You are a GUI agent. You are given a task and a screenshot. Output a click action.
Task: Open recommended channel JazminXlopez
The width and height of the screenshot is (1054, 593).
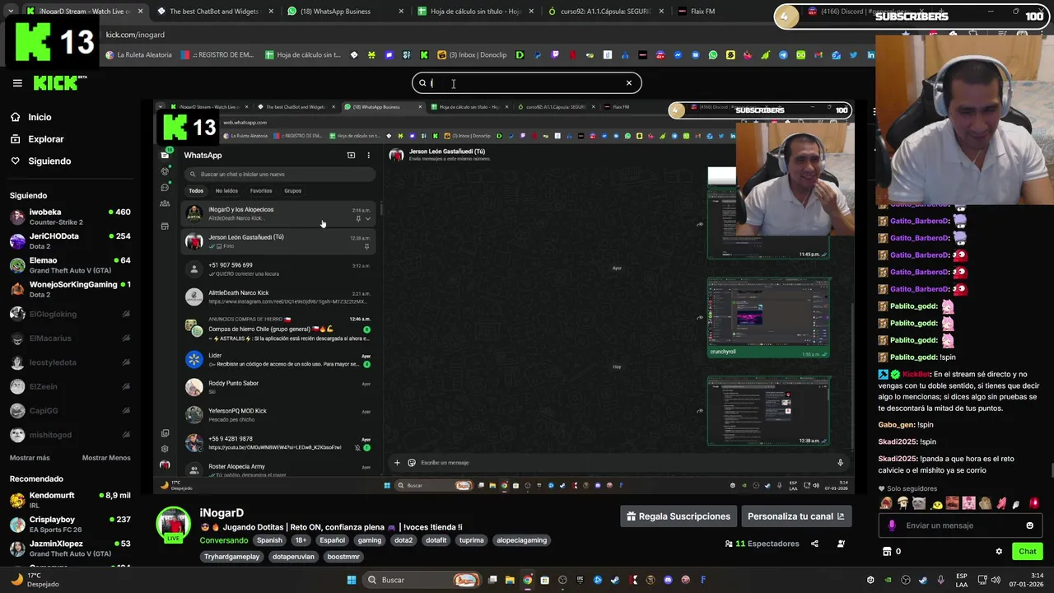[x=70, y=549]
